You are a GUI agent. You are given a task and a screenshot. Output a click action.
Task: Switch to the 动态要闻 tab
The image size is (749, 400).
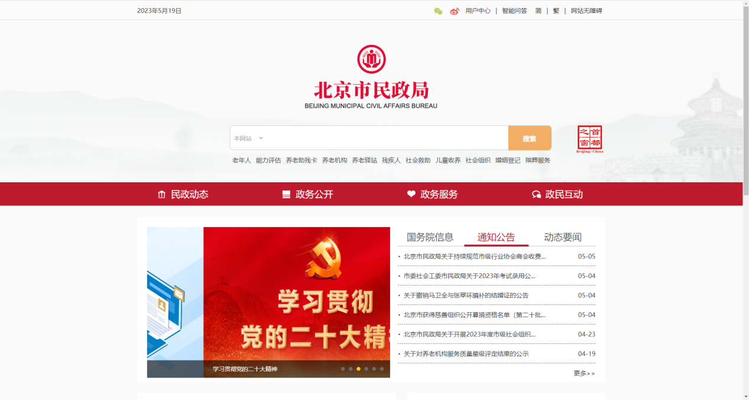point(562,237)
